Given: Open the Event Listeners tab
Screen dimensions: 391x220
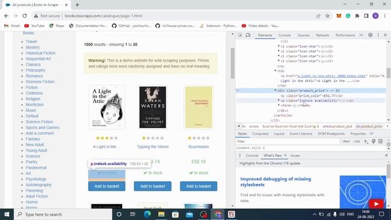Looking at the screenshot, I should coord(301,134).
